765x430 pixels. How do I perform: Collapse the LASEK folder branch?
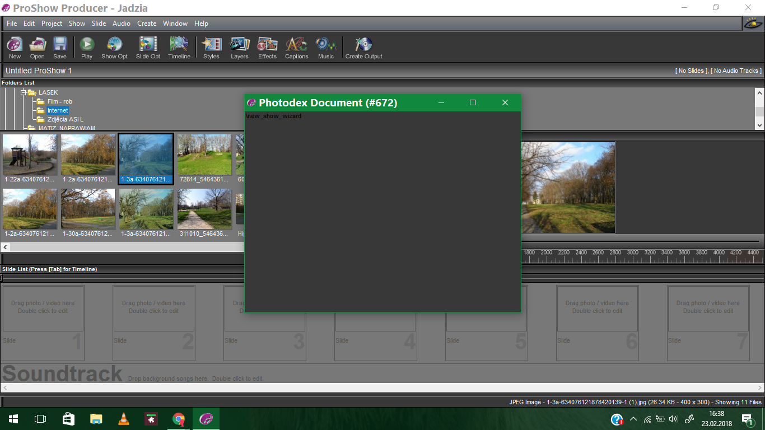(24, 92)
